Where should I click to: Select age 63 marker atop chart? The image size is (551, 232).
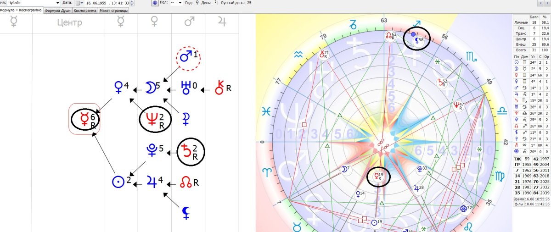point(384,21)
